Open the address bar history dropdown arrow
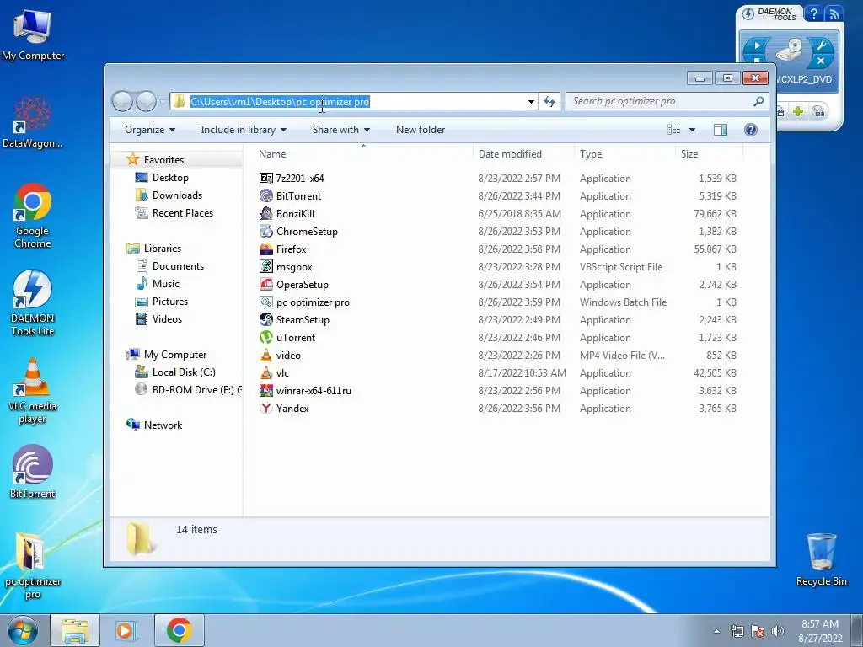863x647 pixels. 531,101
